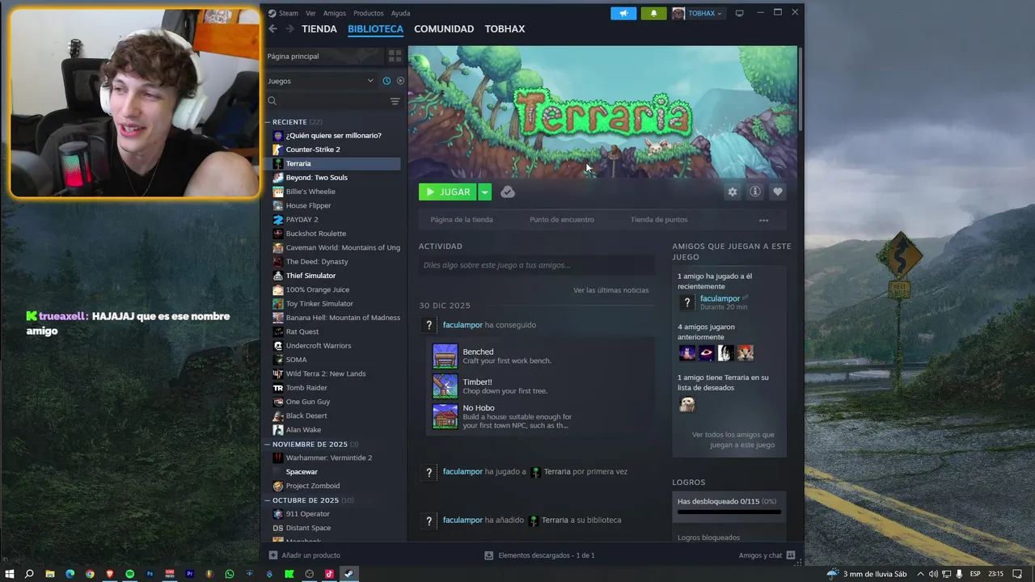Collapse the NOVIEMBRE DE 2025 section
Screen dimensions: 1035x582
268,445
